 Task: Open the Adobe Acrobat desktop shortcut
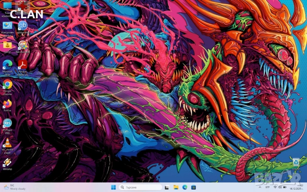coord(22,65)
